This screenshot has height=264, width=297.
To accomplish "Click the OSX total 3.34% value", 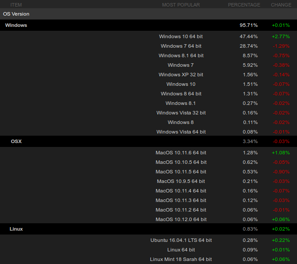I will pos(250,141).
